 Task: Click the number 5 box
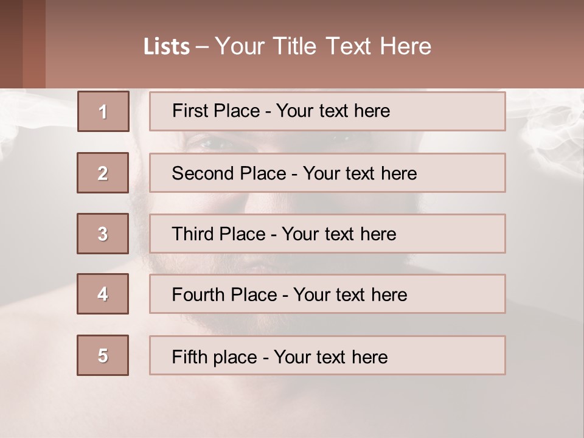tap(103, 355)
